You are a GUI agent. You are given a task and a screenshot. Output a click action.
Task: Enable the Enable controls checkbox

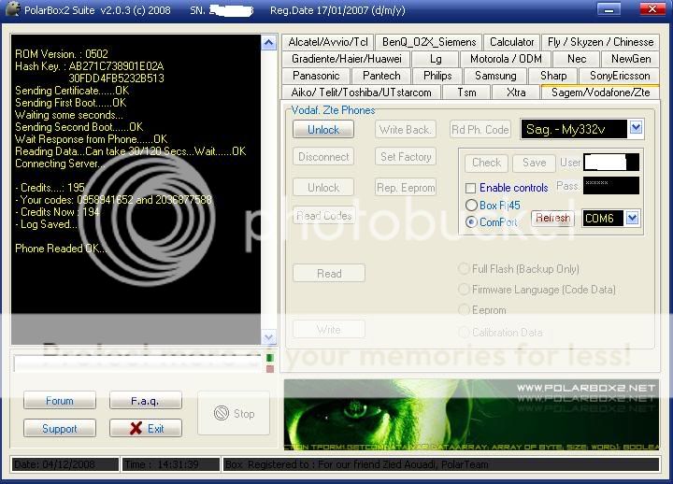click(470, 188)
